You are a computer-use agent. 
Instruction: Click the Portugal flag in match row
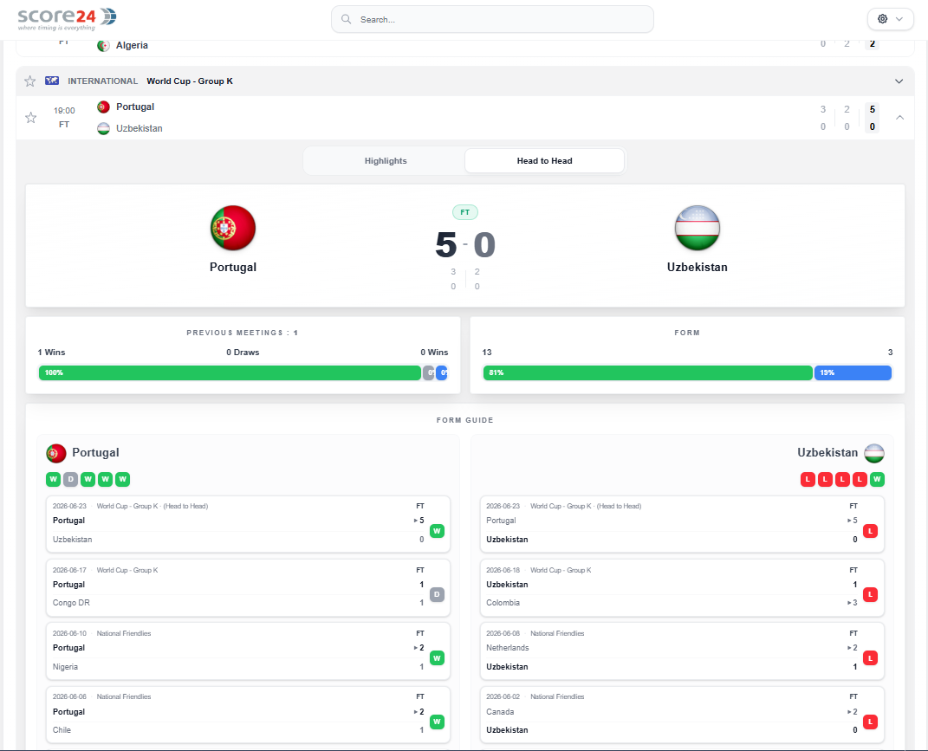point(104,107)
